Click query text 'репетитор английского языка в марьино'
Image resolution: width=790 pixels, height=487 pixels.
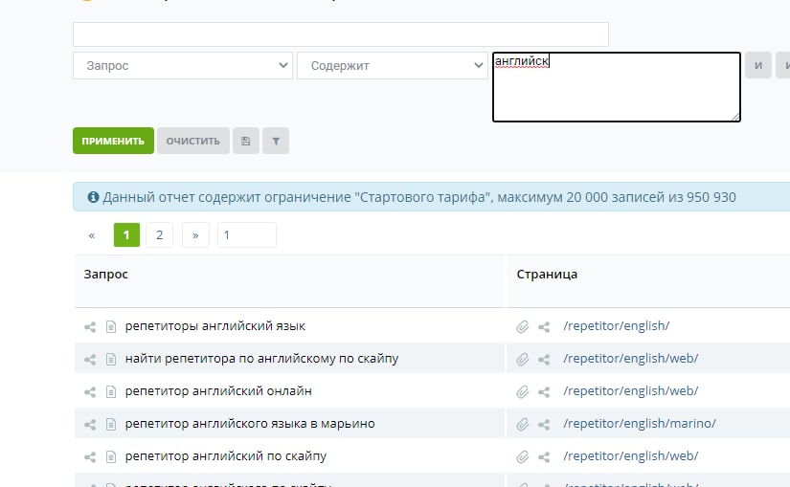coord(250,424)
